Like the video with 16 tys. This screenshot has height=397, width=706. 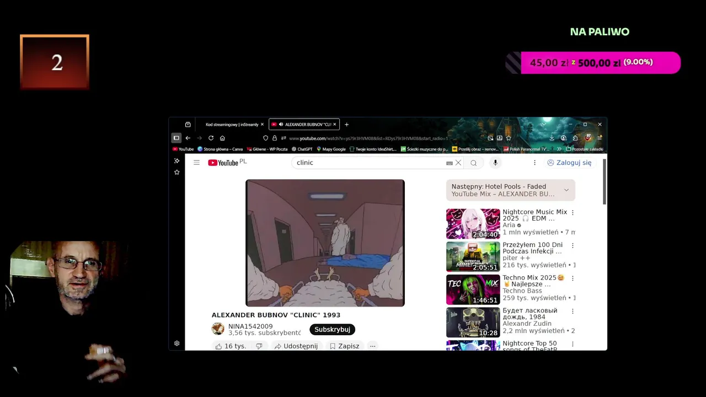pyautogui.click(x=231, y=346)
